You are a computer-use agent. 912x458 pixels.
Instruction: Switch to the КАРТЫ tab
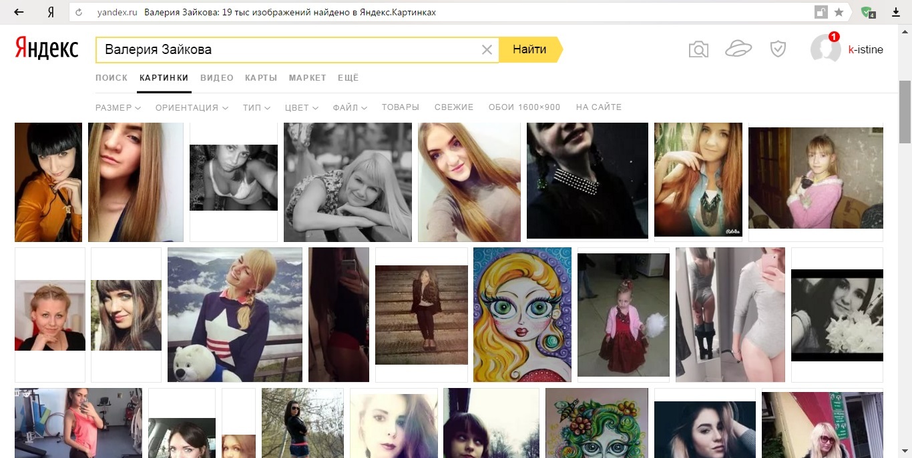(x=261, y=78)
